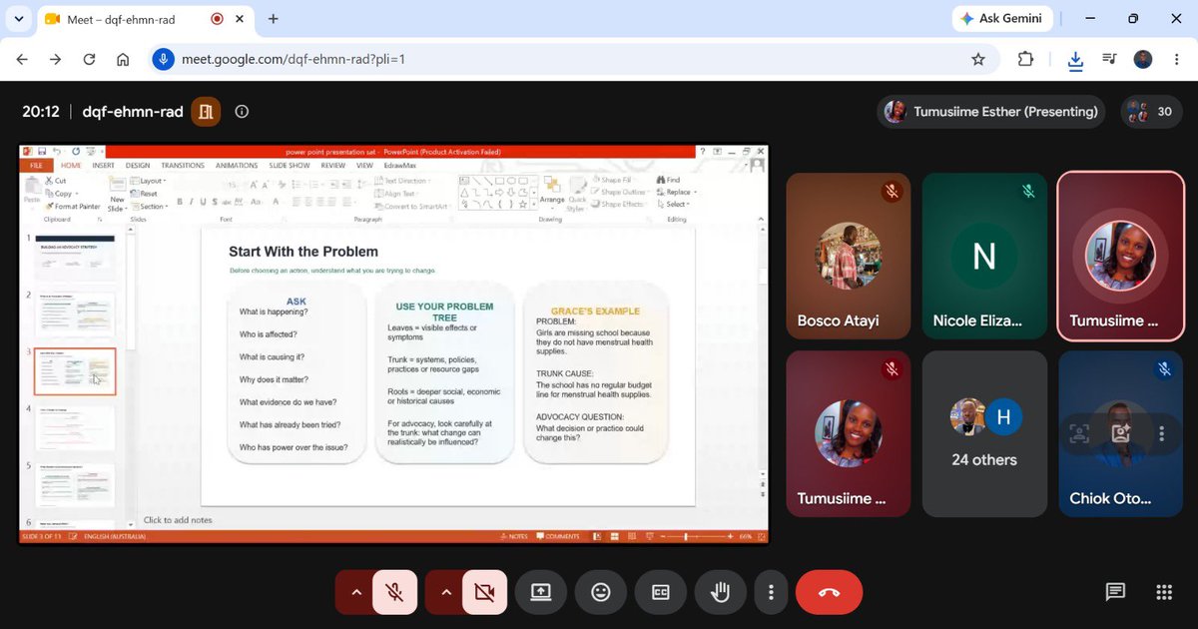1198x629 pixels.
Task: Open a new Chrome tab
Action: [x=274, y=19]
